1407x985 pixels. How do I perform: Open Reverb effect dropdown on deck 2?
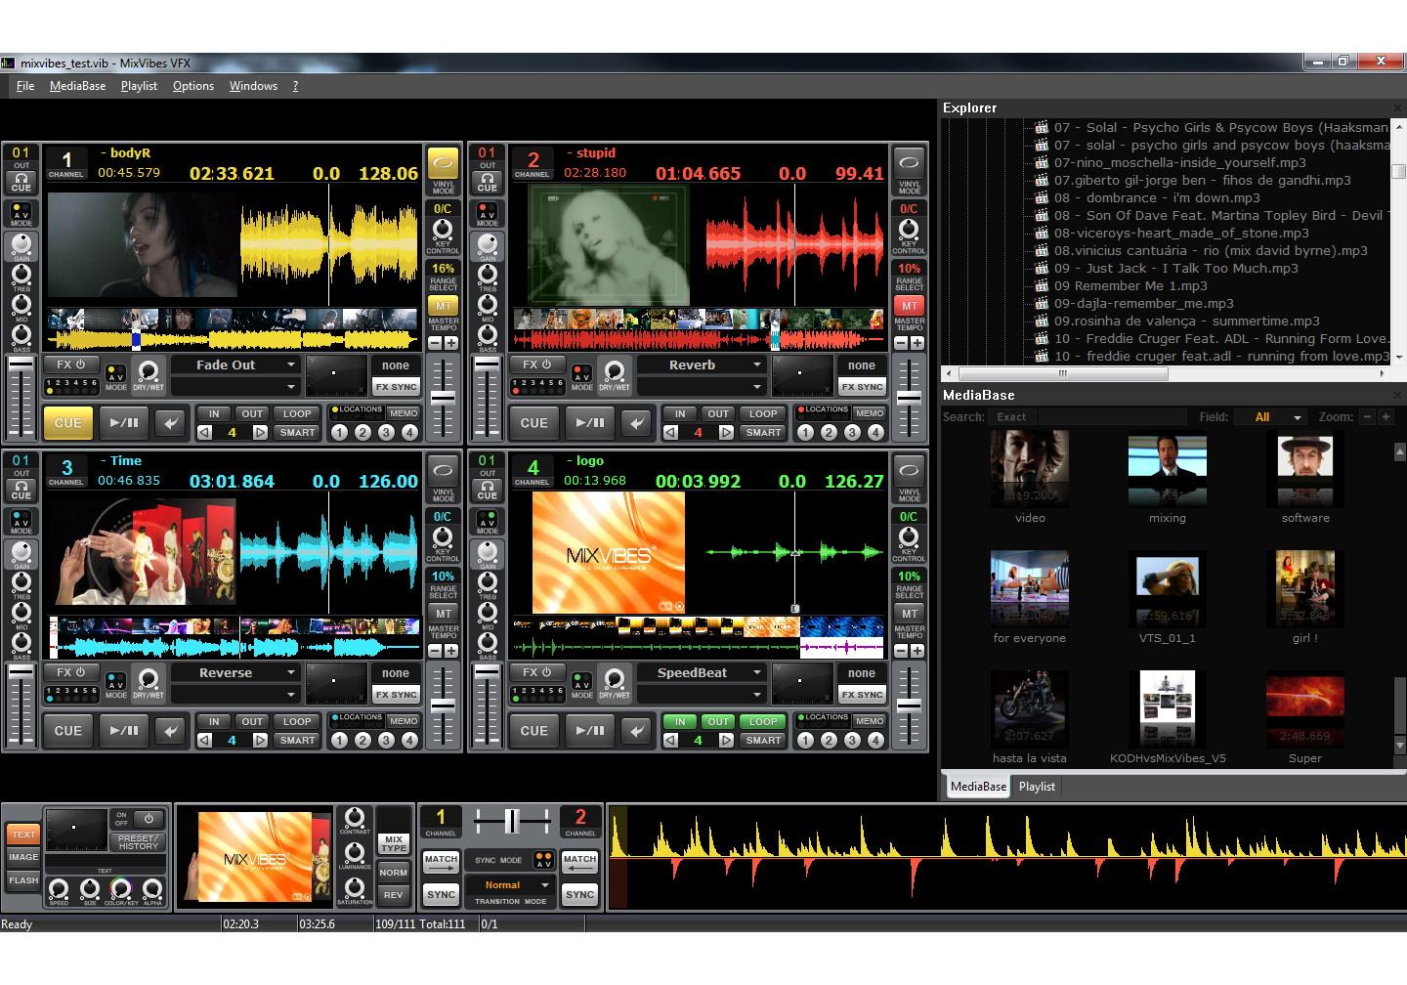702,364
